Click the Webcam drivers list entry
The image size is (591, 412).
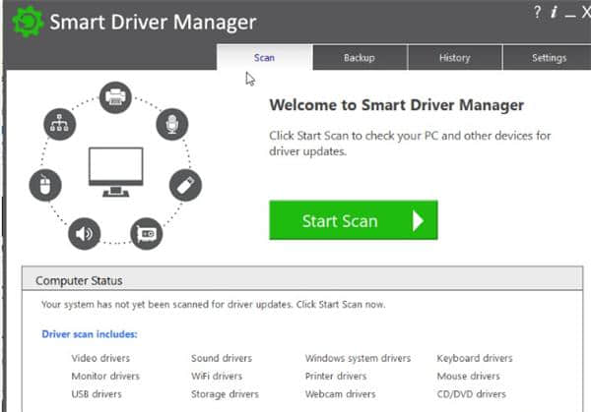340,393
